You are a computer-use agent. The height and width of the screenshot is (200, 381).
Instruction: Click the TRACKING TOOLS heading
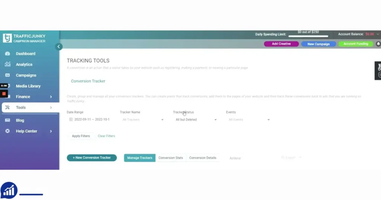(x=88, y=61)
